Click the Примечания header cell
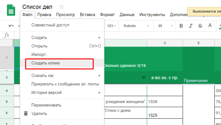The width and height of the screenshot is (221, 125). pos(199,78)
